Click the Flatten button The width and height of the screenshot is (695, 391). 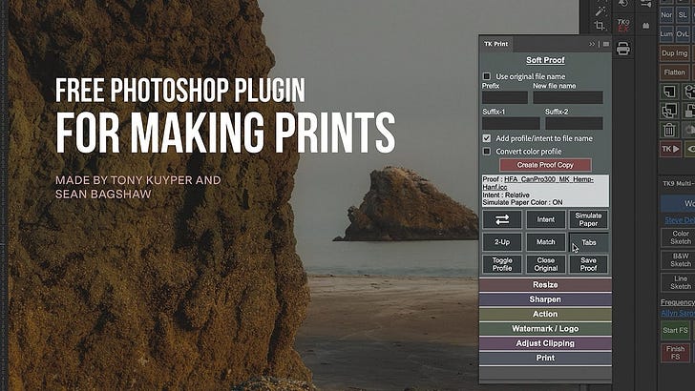click(x=674, y=72)
